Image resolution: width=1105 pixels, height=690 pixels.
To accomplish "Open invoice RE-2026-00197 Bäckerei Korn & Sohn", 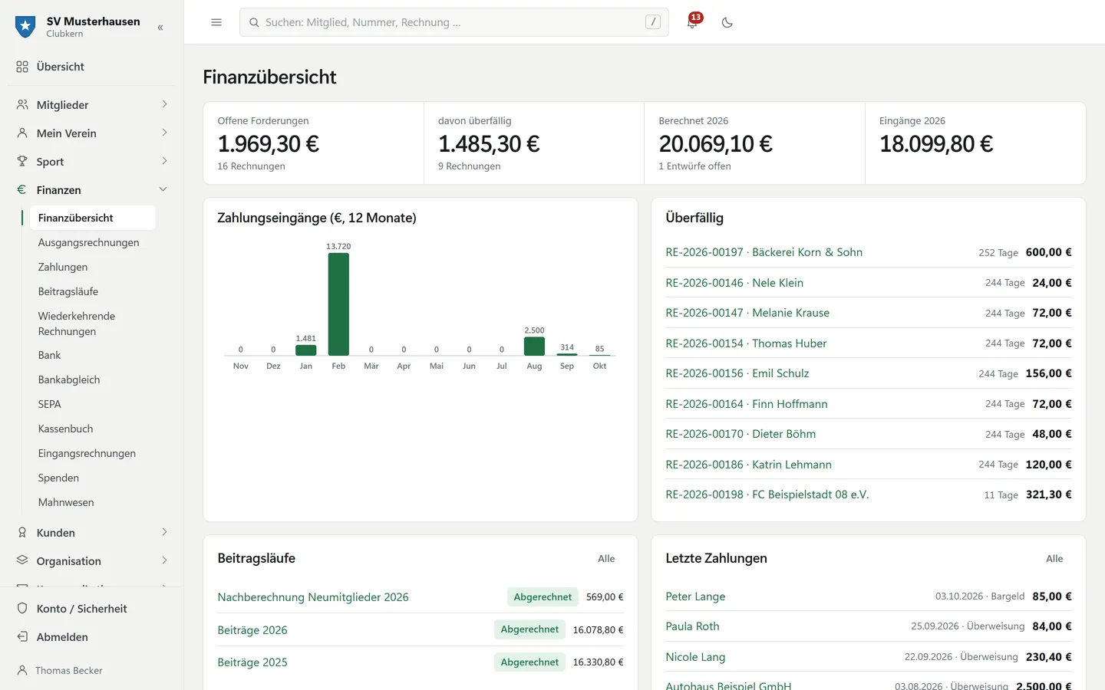I will 764,252.
